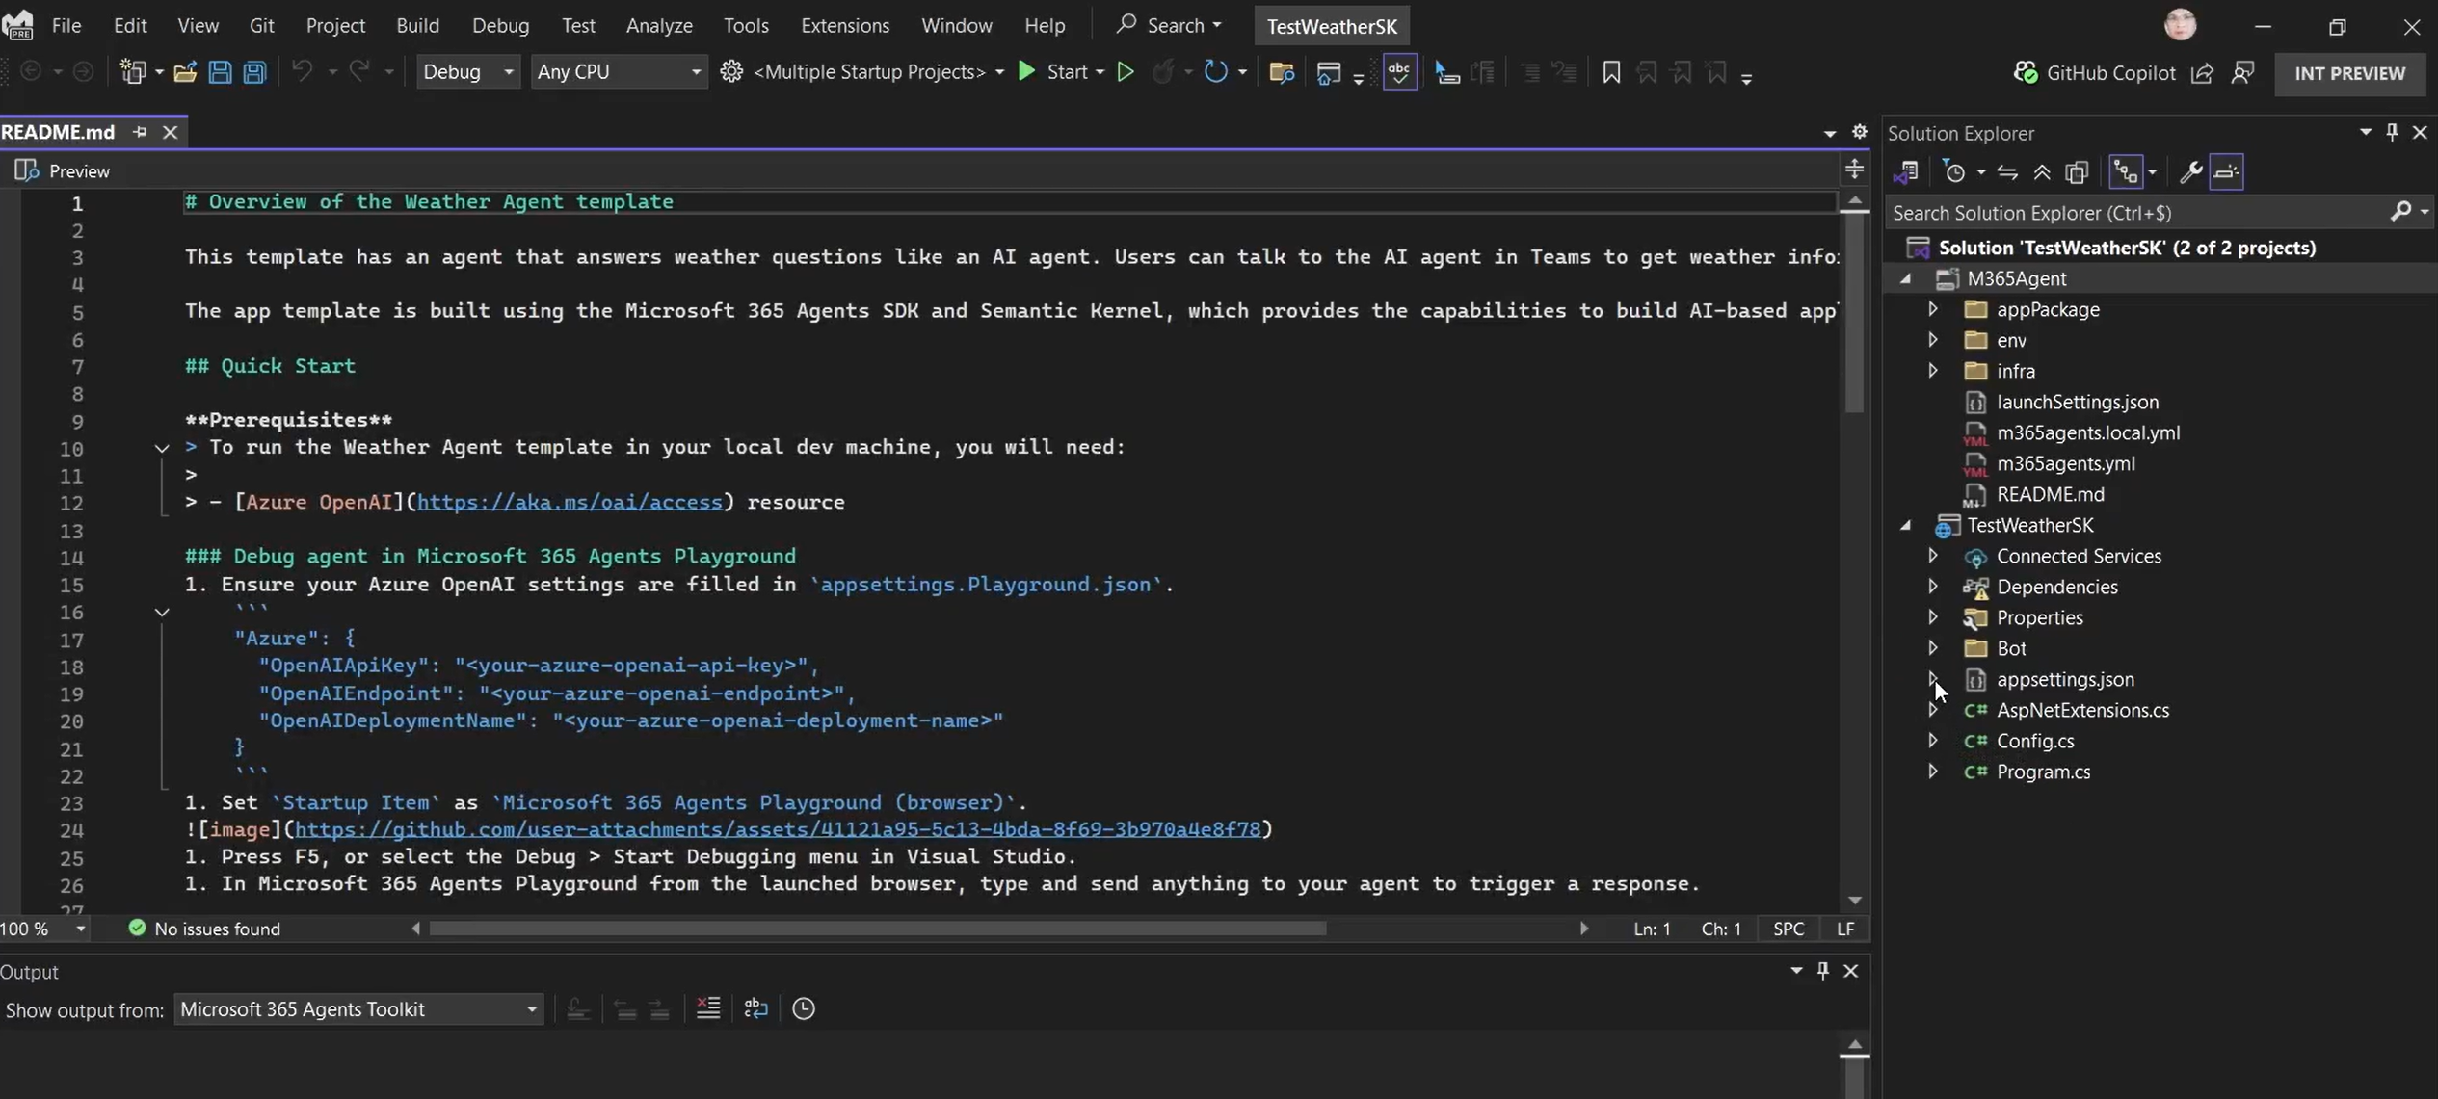Toggle word wrap pin on README tab

click(140, 132)
